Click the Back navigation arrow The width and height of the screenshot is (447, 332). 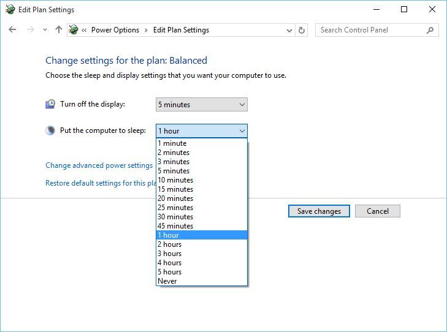(12, 30)
